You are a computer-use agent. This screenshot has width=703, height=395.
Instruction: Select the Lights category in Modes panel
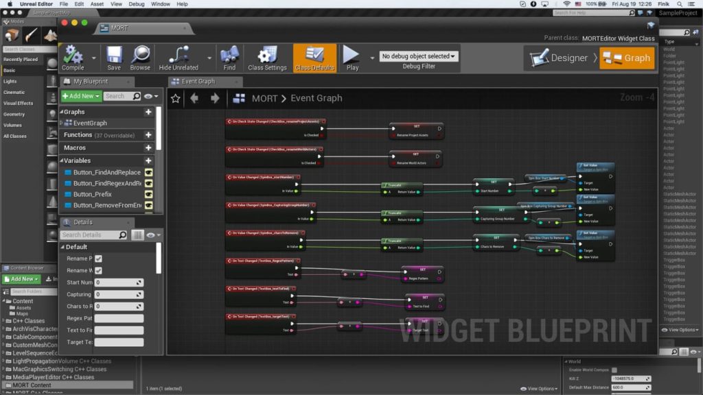point(10,82)
